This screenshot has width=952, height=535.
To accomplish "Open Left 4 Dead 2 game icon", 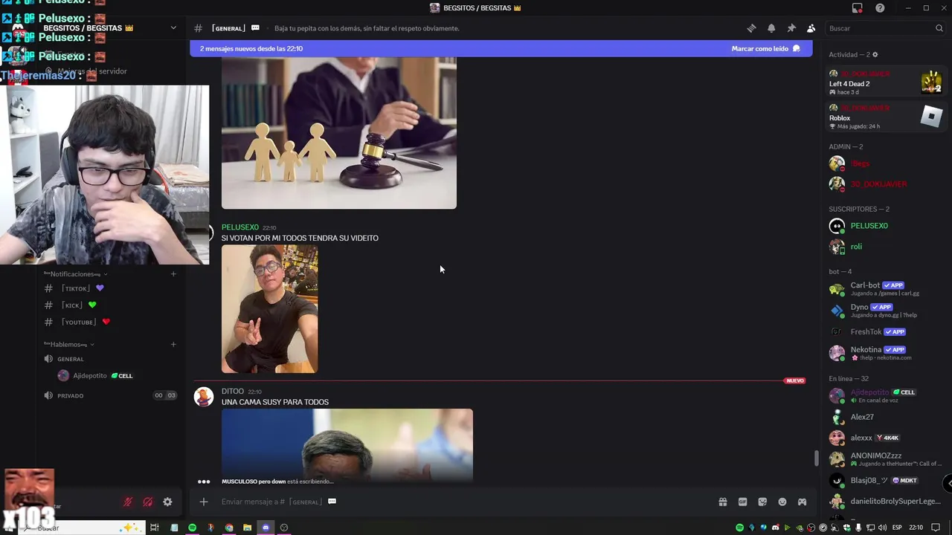I will coord(931,81).
